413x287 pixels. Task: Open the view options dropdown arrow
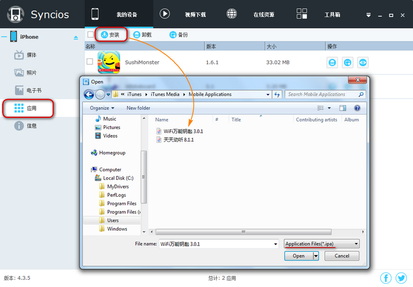[x=329, y=108]
